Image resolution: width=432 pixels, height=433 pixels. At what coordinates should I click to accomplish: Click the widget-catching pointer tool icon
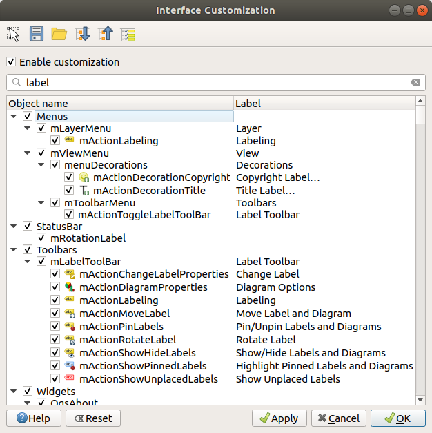13,34
